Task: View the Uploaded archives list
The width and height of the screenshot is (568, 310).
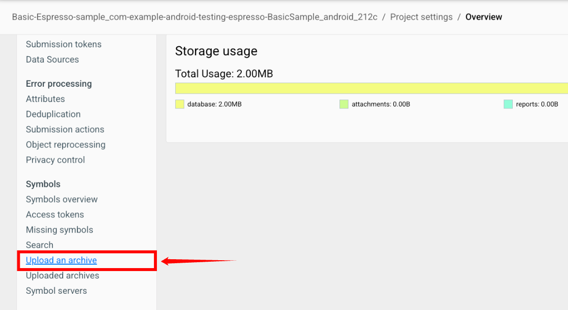Action: (x=62, y=276)
